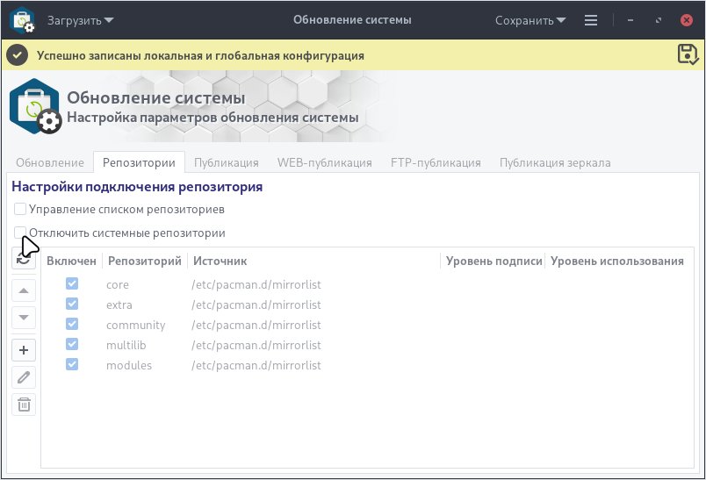Sort by the Включен column header
This screenshot has height=480, width=706.
pyautogui.click(x=72, y=261)
